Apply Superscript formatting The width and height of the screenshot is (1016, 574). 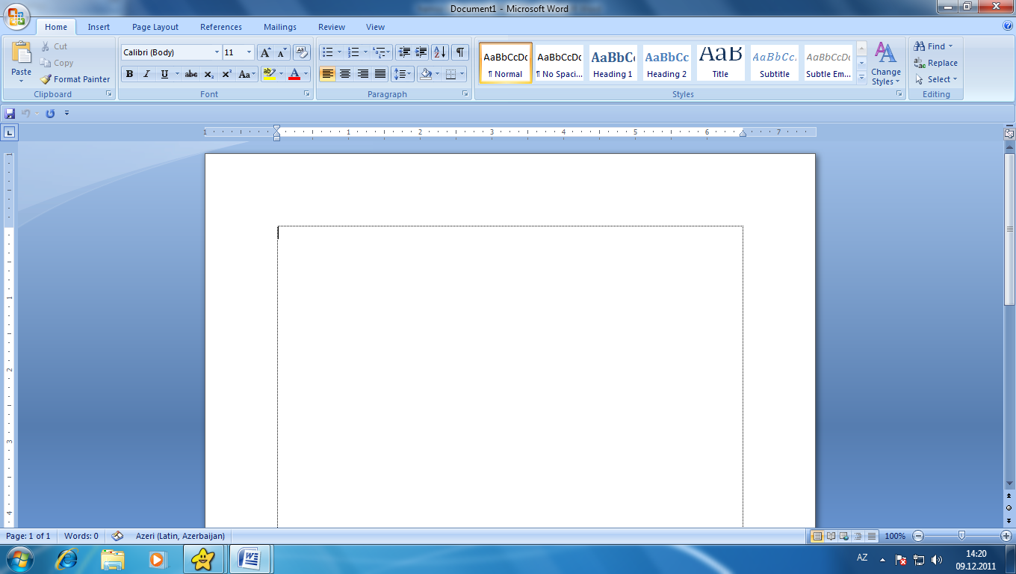coord(226,74)
